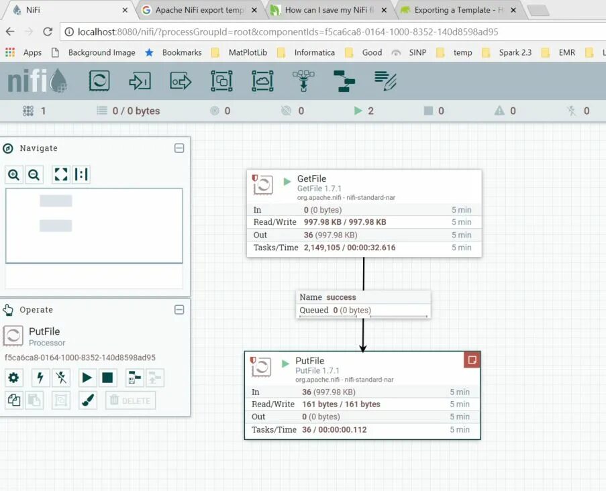Click the Create Template icon in Operate
Image resolution: width=606 pixels, height=491 pixels.
pyautogui.click(x=134, y=378)
